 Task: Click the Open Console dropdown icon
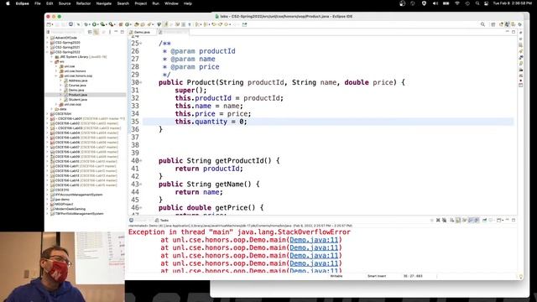click(500, 220)
